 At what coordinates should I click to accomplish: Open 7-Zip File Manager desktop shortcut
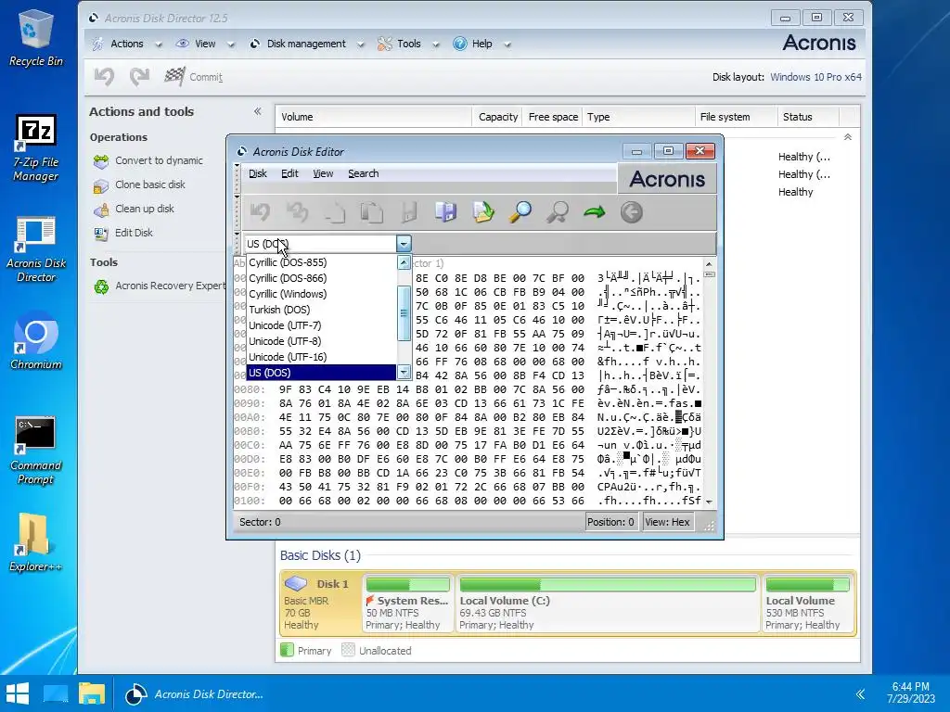coord(35,149)
